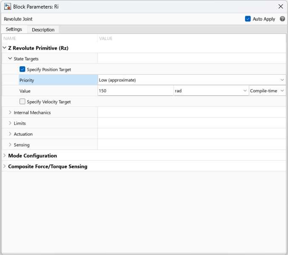The height and width of the screenshot is (255, 288).
Task: Collapse the Z Revolute Primitive (Rz) section
Action: [4, 48]
